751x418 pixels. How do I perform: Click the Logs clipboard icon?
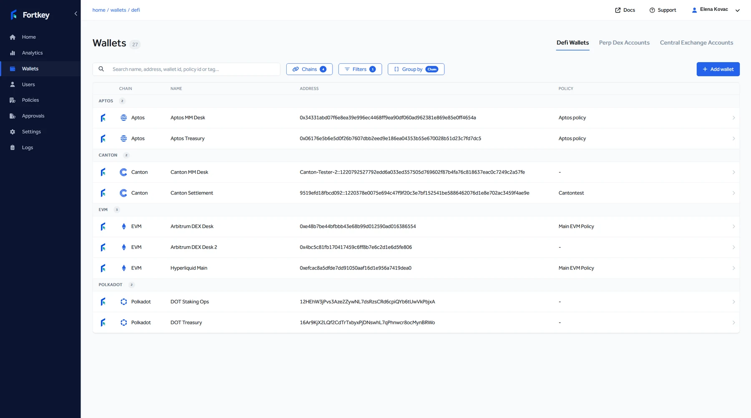pyautogui.click(x=13, y=148)
